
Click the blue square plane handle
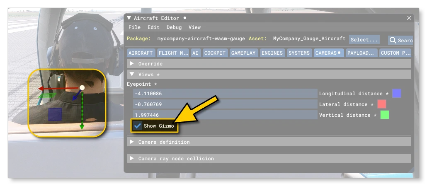[x=55, y=114]
